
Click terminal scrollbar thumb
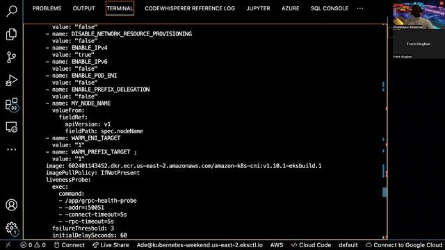(385, 192)
